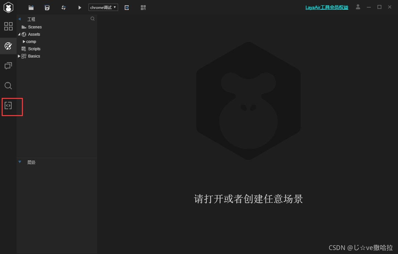Open project folder from toolbar

tap(31, 8)
